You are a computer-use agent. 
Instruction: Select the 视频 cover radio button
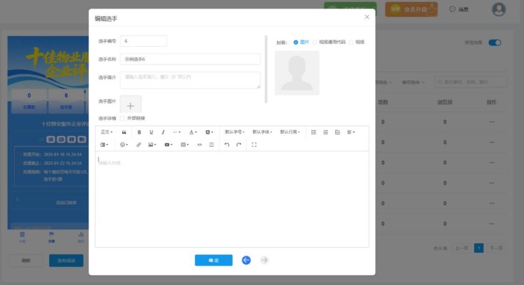tap(351, 42)
